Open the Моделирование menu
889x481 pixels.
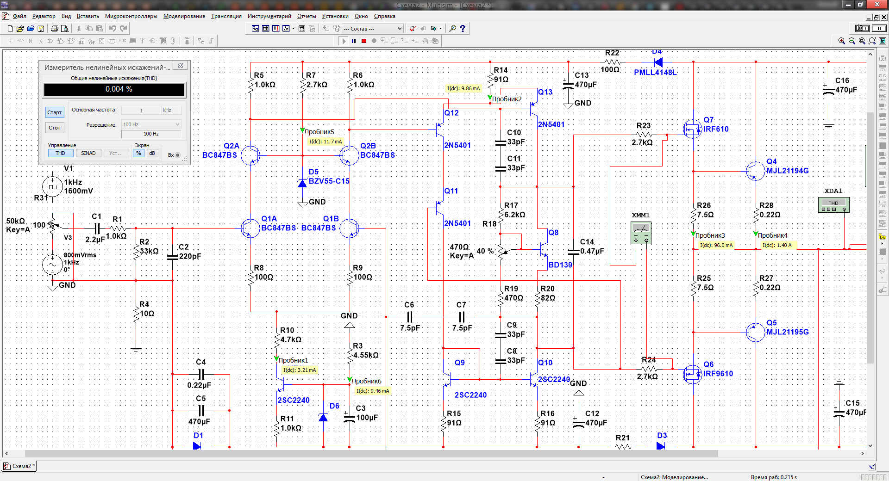[x=184, y=16]
